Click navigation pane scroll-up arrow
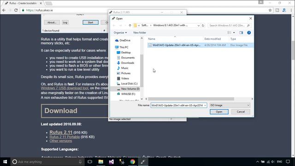This screenshot has height=166, width=295. coord(142,38)
